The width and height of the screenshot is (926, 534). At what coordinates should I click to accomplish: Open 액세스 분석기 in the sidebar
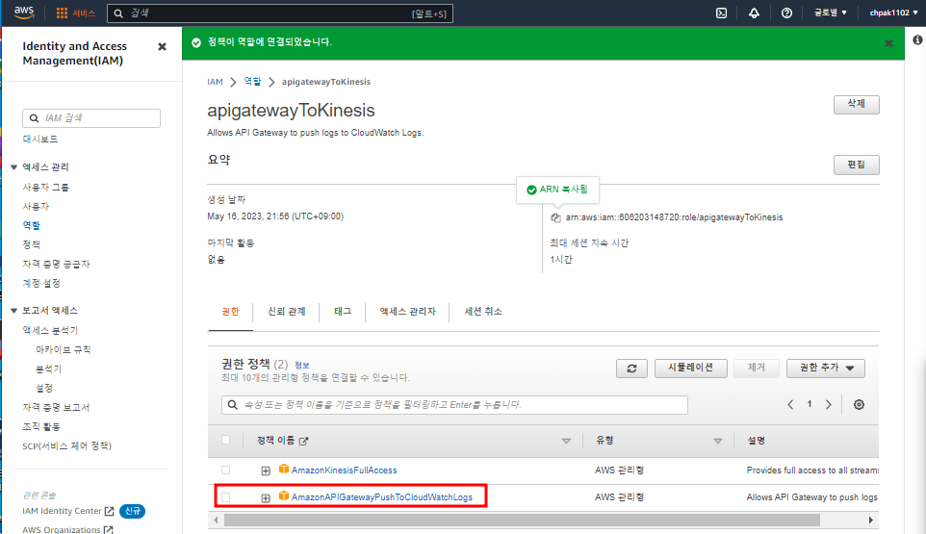[x=50, y=330]
